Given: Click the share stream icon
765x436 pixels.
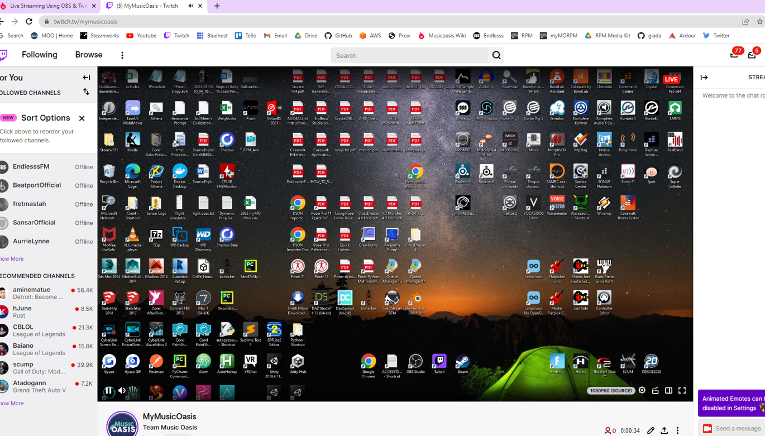Looking at the screenshot, I should (664, 430).
